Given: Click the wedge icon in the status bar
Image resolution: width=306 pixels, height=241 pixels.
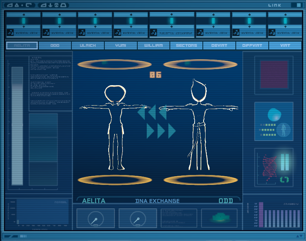Looking at the screenshot, I should [x=11, y=236].
